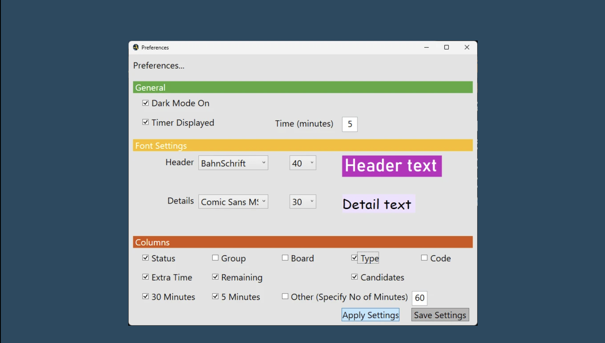Minimize the Preferences window
This screenshot has height=343, width=605.
tap(426, 47)
